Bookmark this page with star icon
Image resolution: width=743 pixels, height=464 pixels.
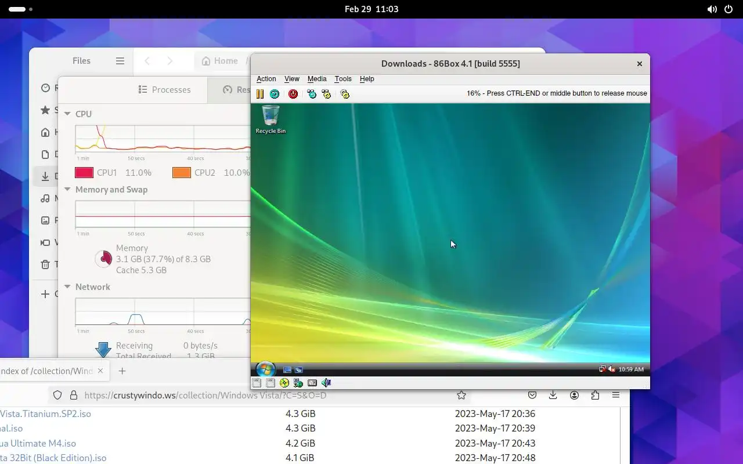click(461, 395)
